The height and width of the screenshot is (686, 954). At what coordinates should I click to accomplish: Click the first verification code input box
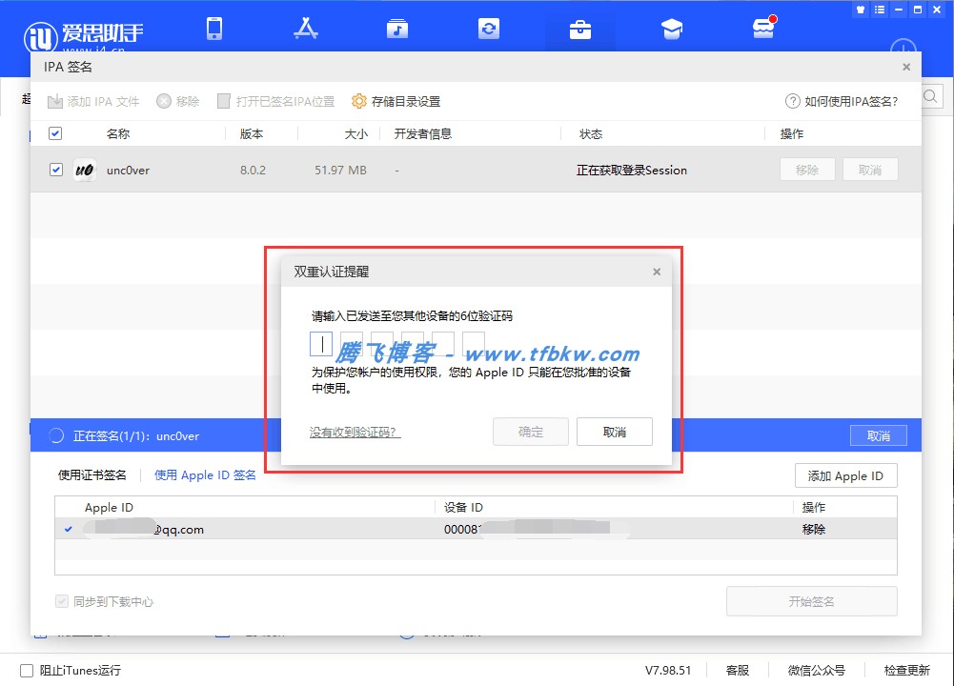(x=322, y=343)
